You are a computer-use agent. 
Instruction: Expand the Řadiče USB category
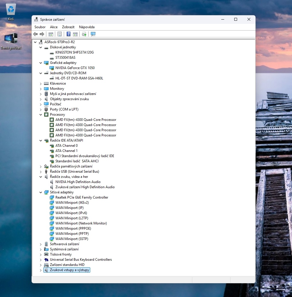pos(41,172)
